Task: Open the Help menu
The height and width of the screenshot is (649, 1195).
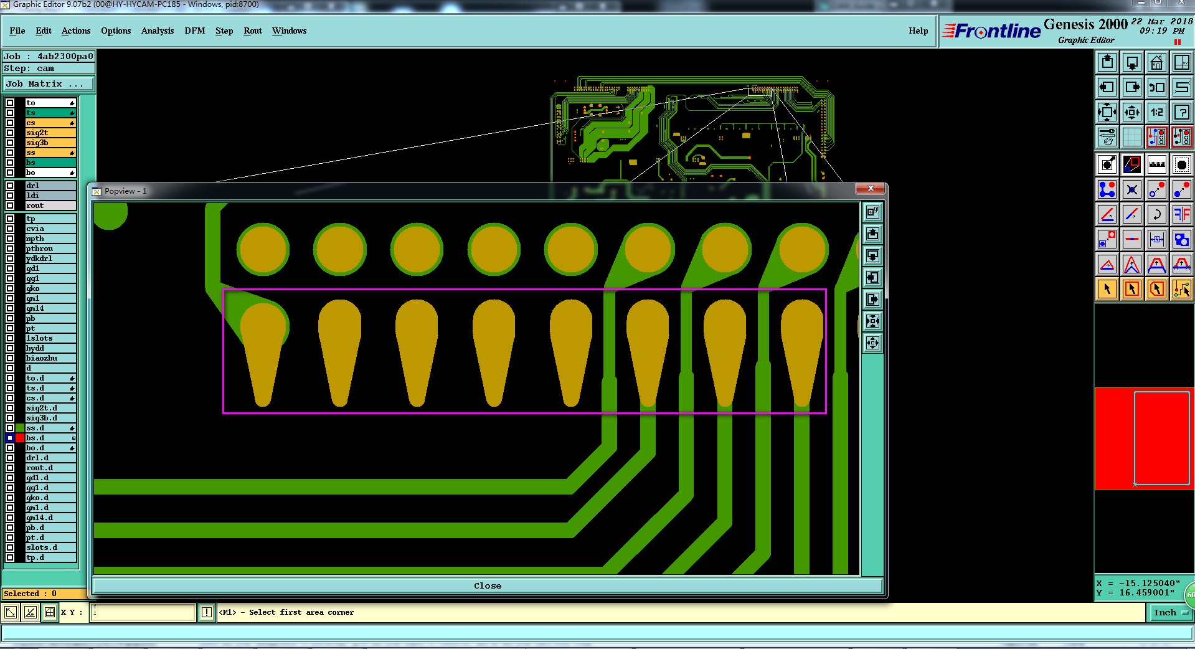Action: click(x=918, y=31)
